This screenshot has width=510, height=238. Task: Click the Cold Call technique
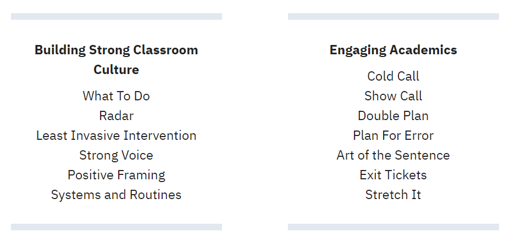[393, 76]
